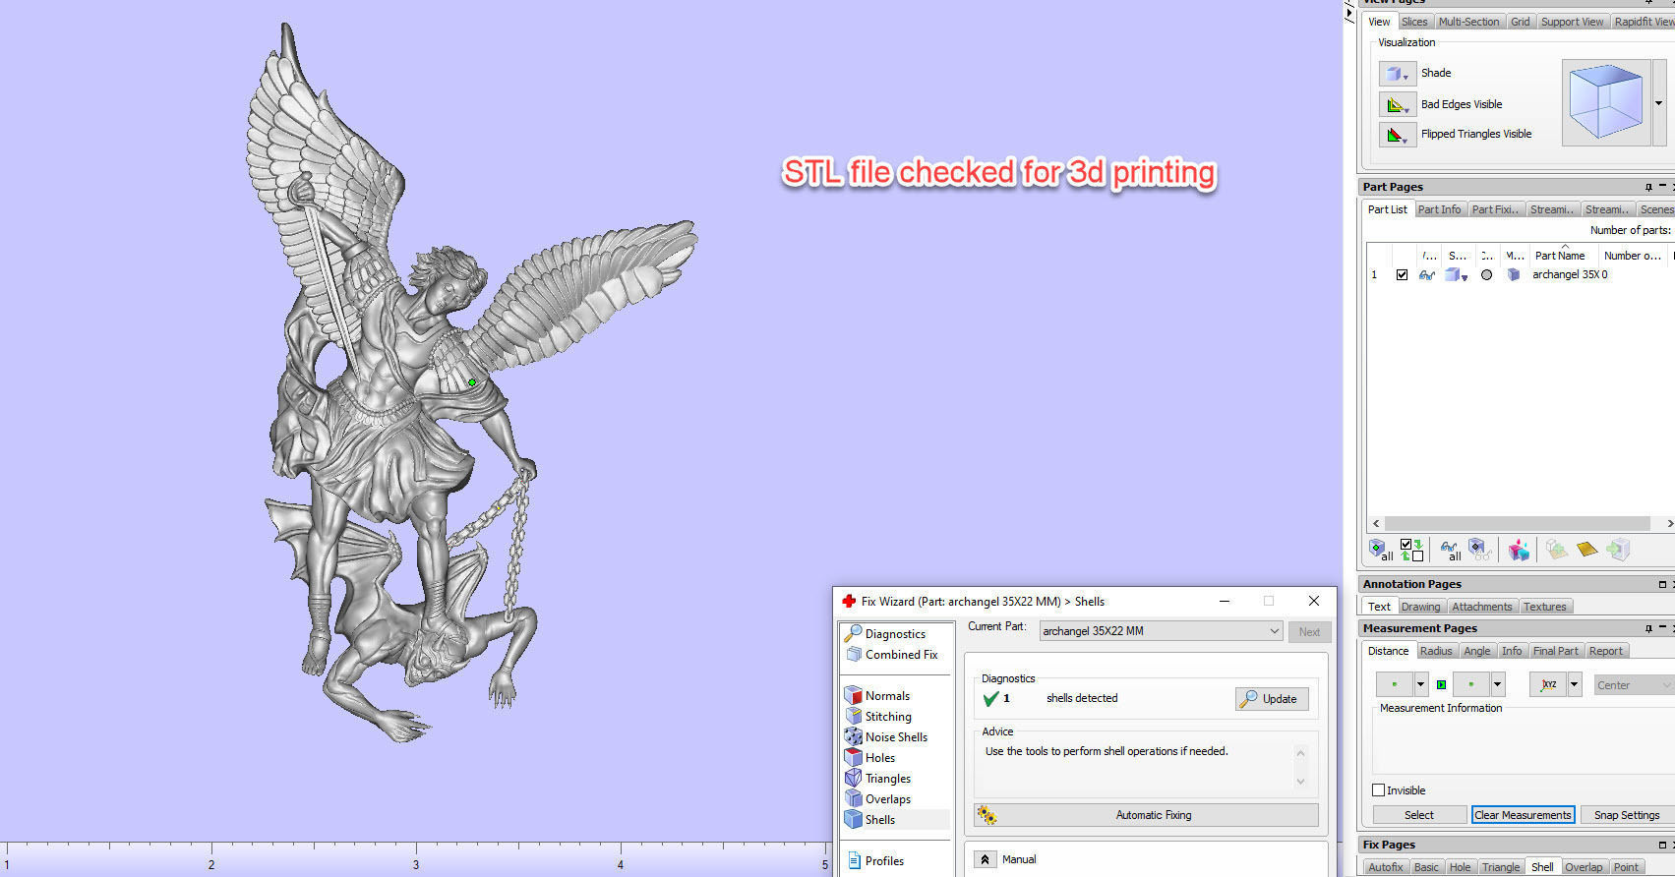
Task: Enable the Invisible measurement checkbox
Action: [x=1379, y=790]
